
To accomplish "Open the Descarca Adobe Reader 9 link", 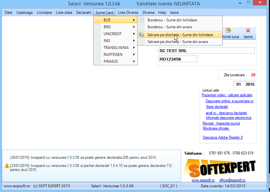I will coord(223,137).
